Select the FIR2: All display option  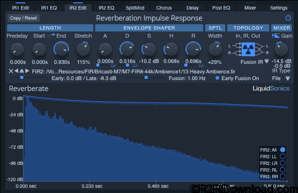pyautogui.click(x=283, y=150)
